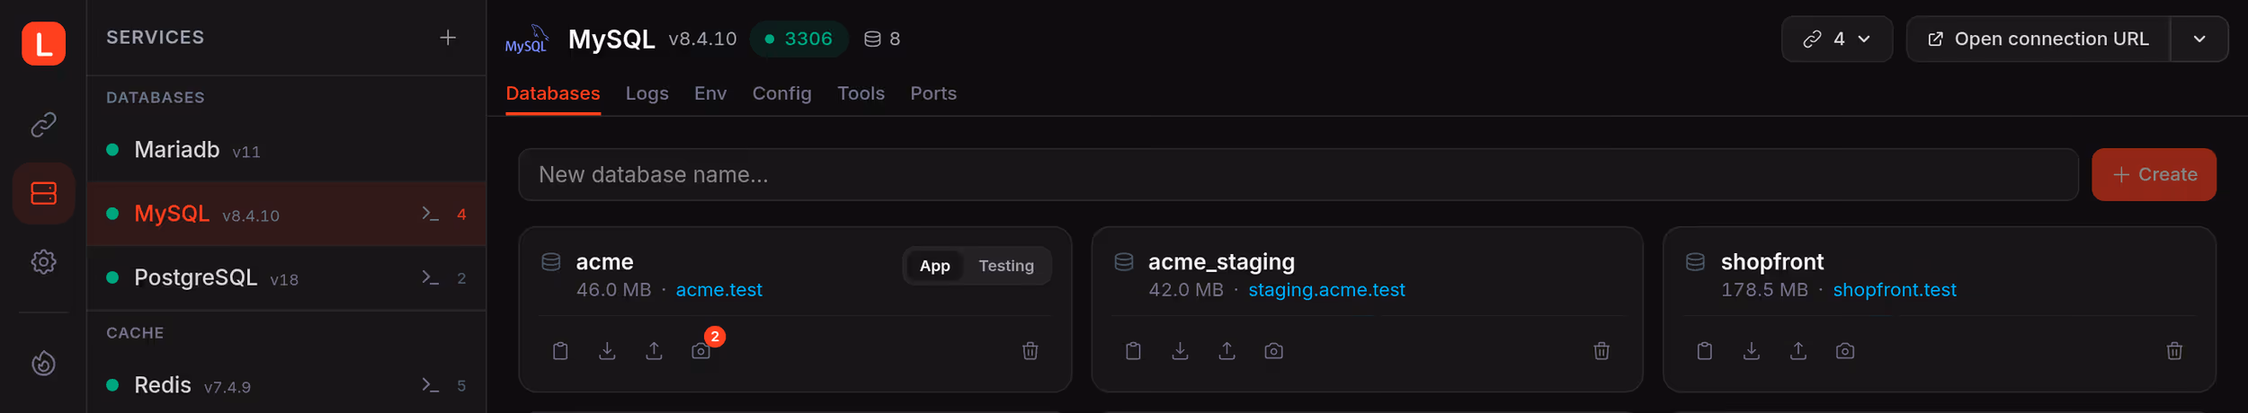Delete the acme database
Image resolution: width=2248 pixels, height=413 pixels.
(x=1030, y=350)
